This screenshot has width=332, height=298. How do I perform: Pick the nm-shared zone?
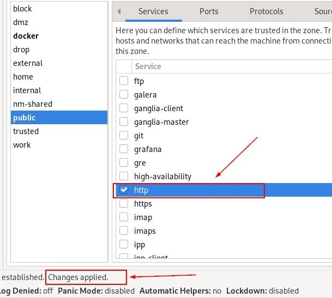[33, 104]
